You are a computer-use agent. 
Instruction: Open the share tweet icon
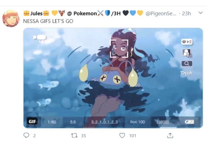pos(170,135)
